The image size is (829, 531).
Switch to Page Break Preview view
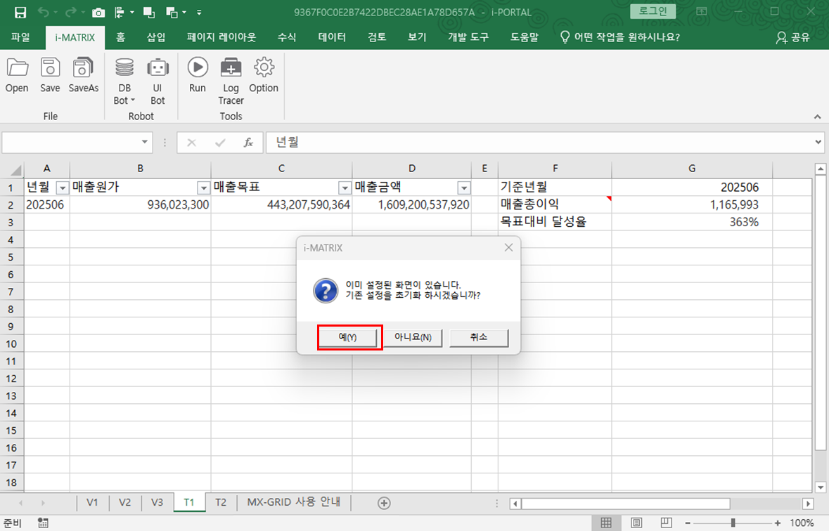(x=665, y=523)
